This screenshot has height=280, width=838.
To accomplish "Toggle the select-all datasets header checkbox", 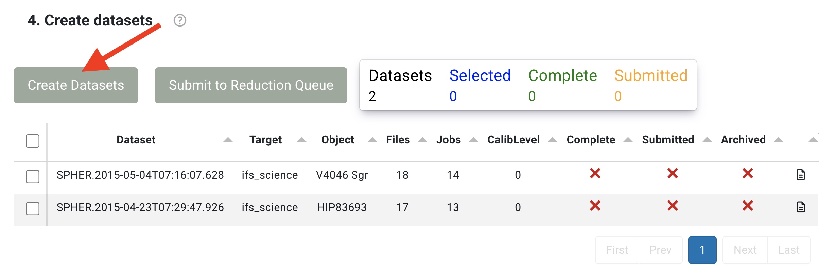I will tap(33, 141).
